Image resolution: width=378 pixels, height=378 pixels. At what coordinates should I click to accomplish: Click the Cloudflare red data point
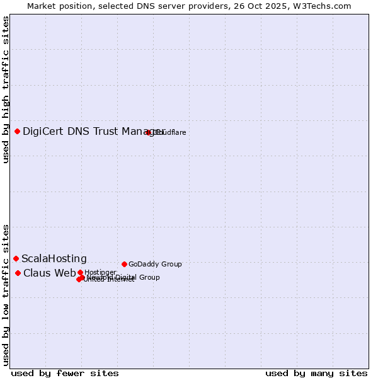(149, 132)
